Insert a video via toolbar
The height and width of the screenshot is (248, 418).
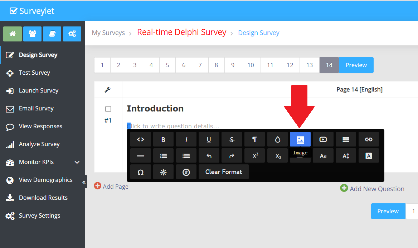[x=323, y=139]
